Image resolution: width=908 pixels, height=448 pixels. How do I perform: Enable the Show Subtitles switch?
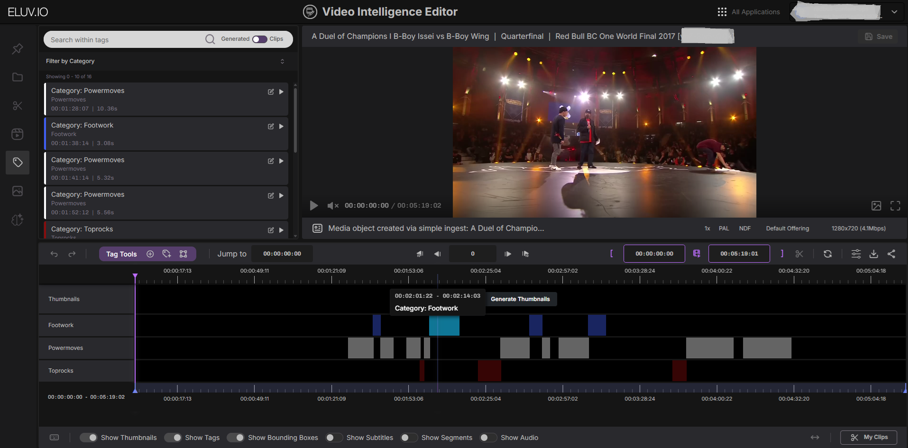click(334, 438)
